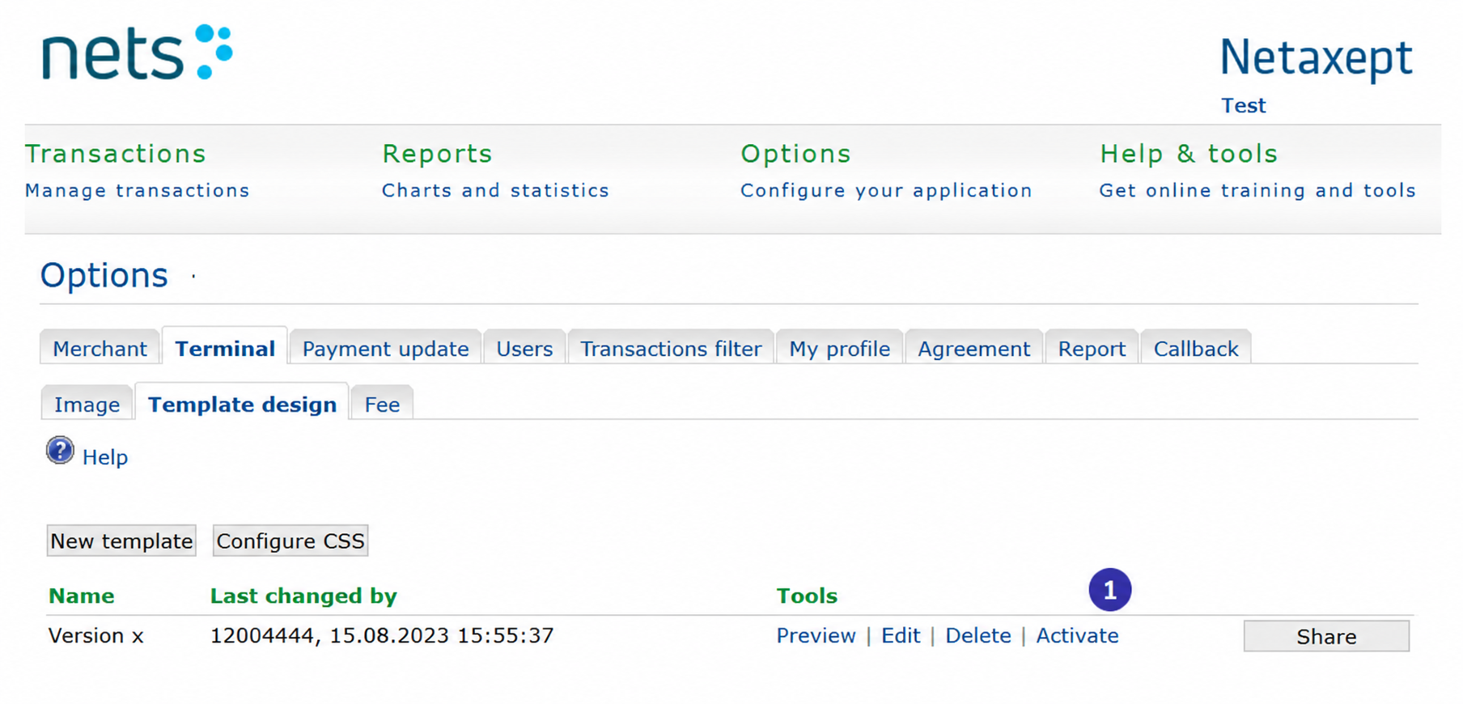Click Get online training and tools
Image resolution: width=1463 pixels, height=704 pixels.
pyautogui.click(x=1257, y=190)
